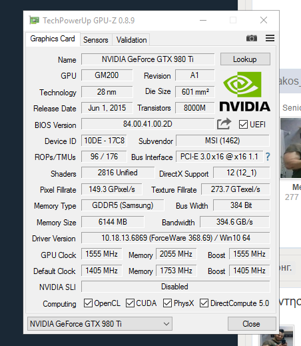The height and width of the screenshot is (346, 301).
Task: Click the Technology field 28 nm
Action: (x=107, y=92)
